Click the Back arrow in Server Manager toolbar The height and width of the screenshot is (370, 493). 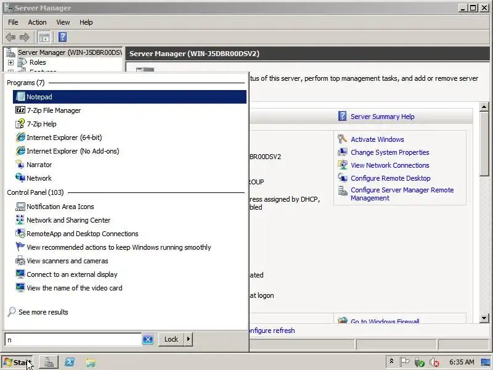[10, 38]
